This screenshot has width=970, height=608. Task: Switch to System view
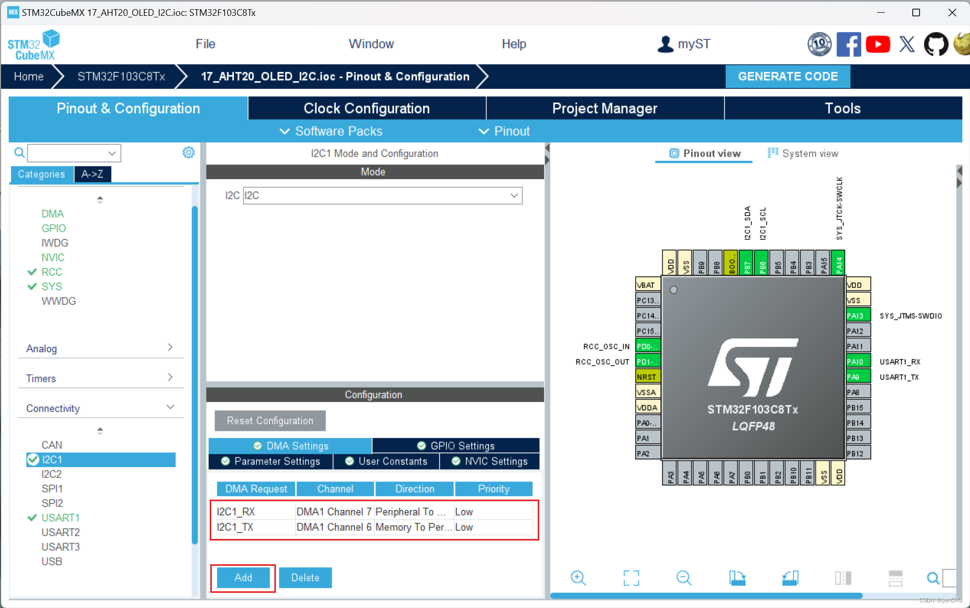pyautogui.click(x=803, y=153)
